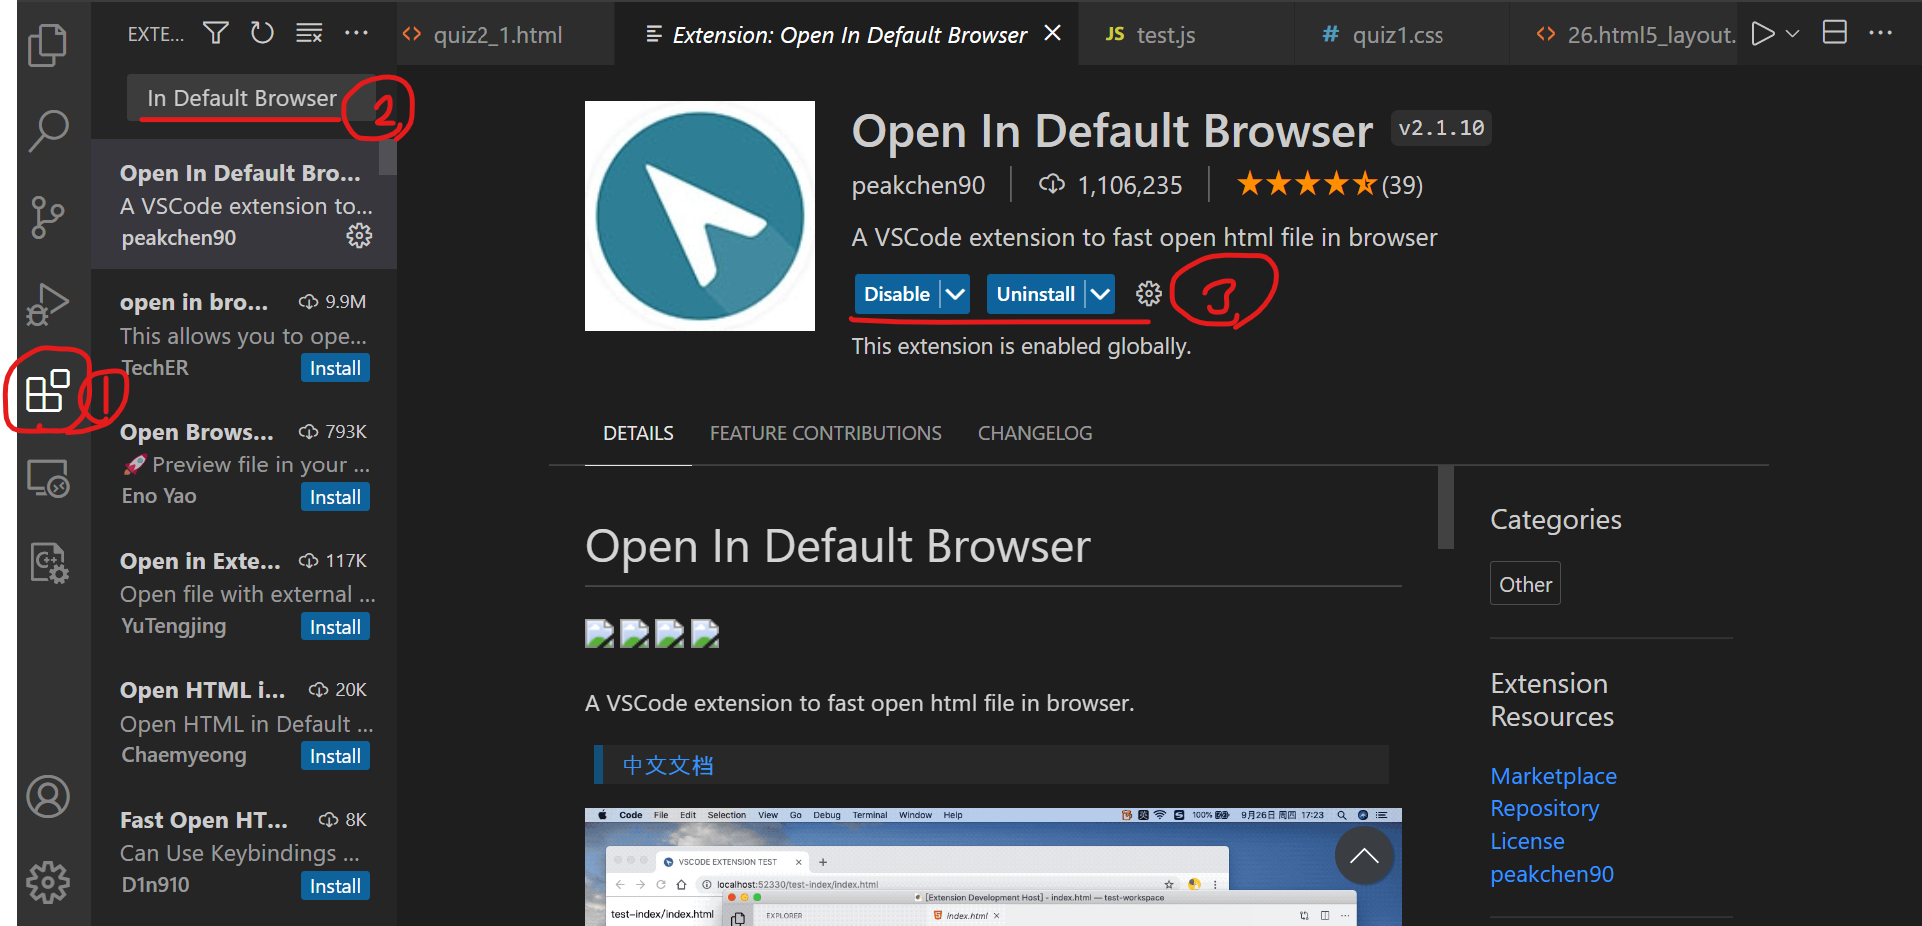
Task: Install the Eno Yao extension
Action: pos(335,497)
